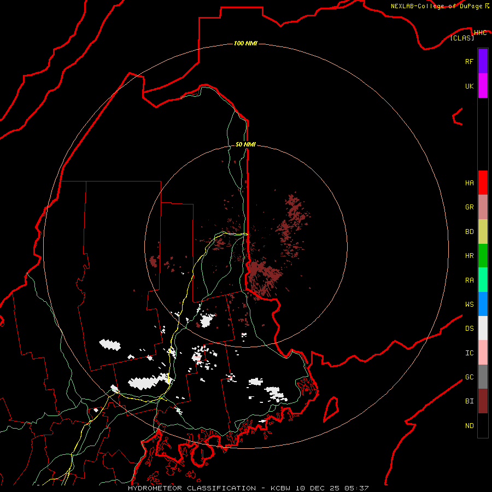Click the white DS legend swatch

(x=483, y=328)
